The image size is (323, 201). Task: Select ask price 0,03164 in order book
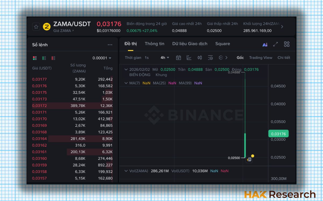39,139
